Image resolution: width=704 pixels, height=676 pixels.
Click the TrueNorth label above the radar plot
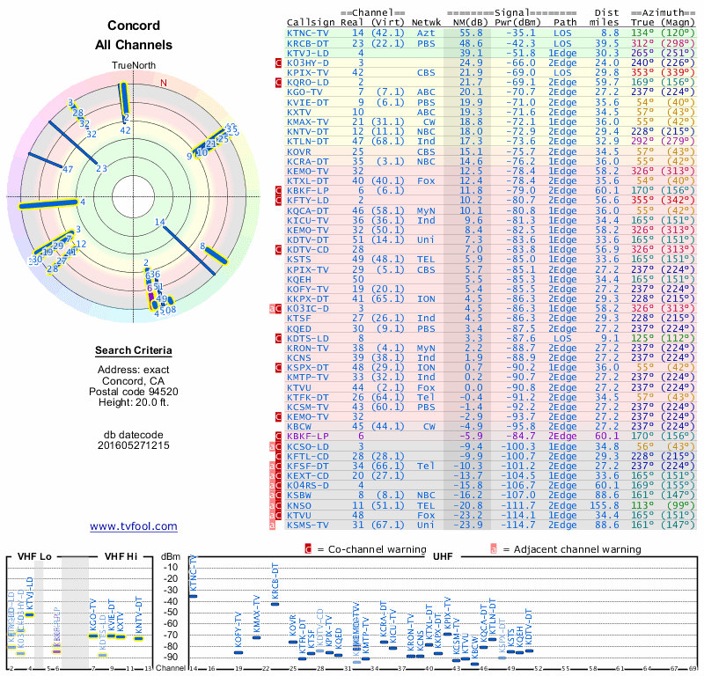pos(134,66)
